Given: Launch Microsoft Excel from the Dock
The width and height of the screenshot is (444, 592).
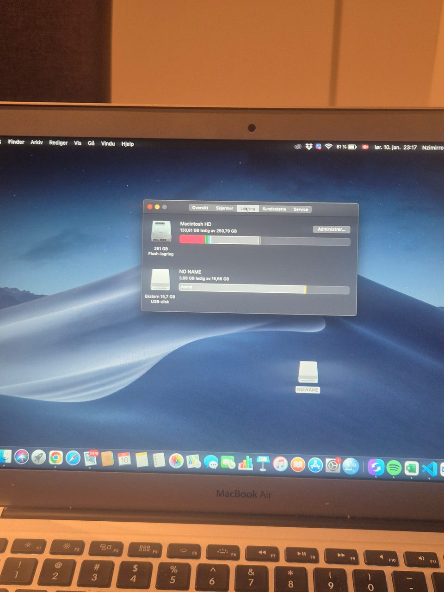Looking at the screenshot, I should coord(411,469).
